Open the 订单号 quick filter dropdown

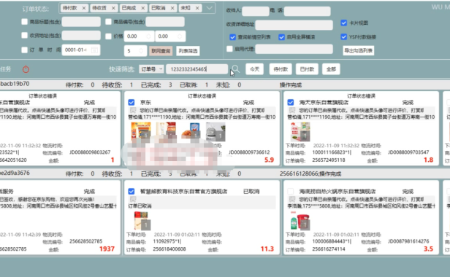[x=151, y=69]
